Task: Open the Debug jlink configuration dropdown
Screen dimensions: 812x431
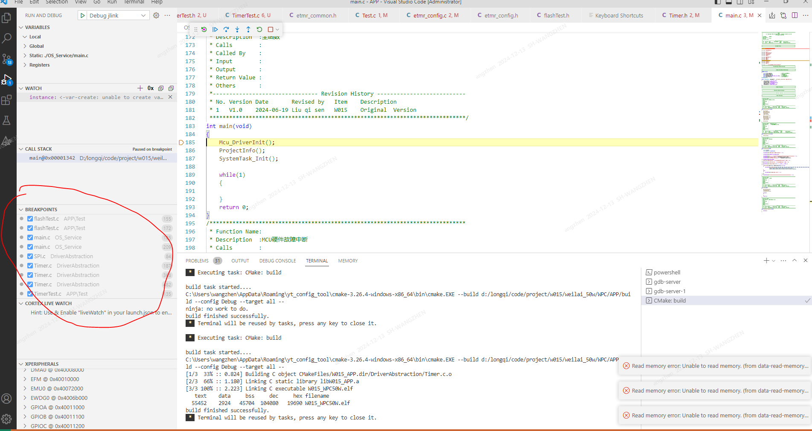Action: click(x=118, y=15)
